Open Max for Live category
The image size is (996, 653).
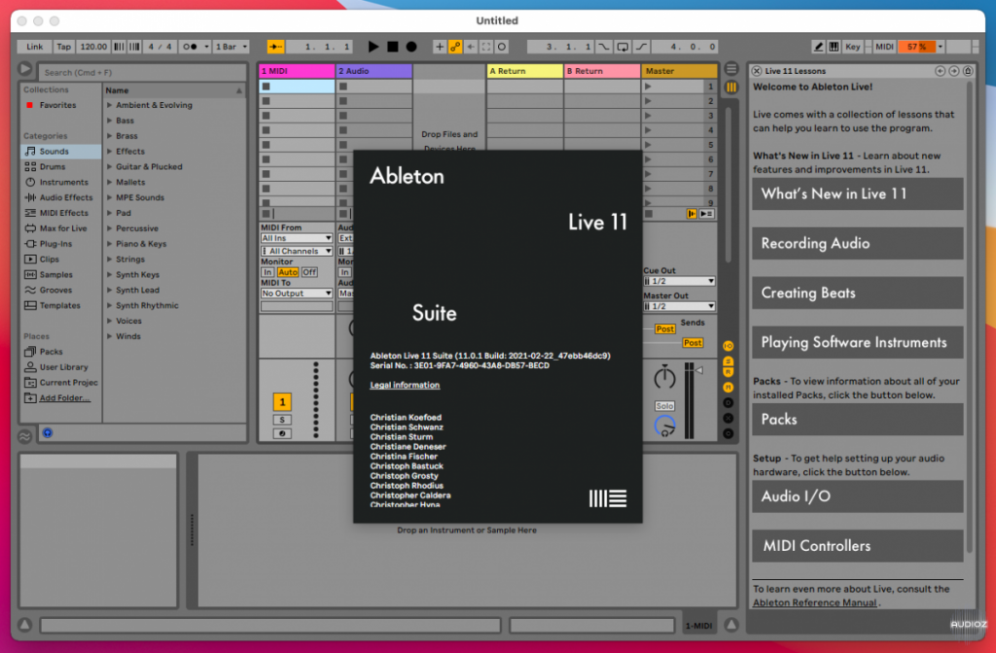[x=63, y=228]
